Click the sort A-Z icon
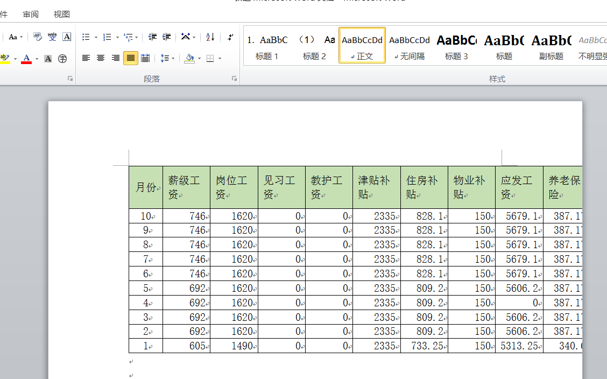Image resolution: width=607 pixels, height=379 pixels. pyautogui.click(x=210, y=37)
